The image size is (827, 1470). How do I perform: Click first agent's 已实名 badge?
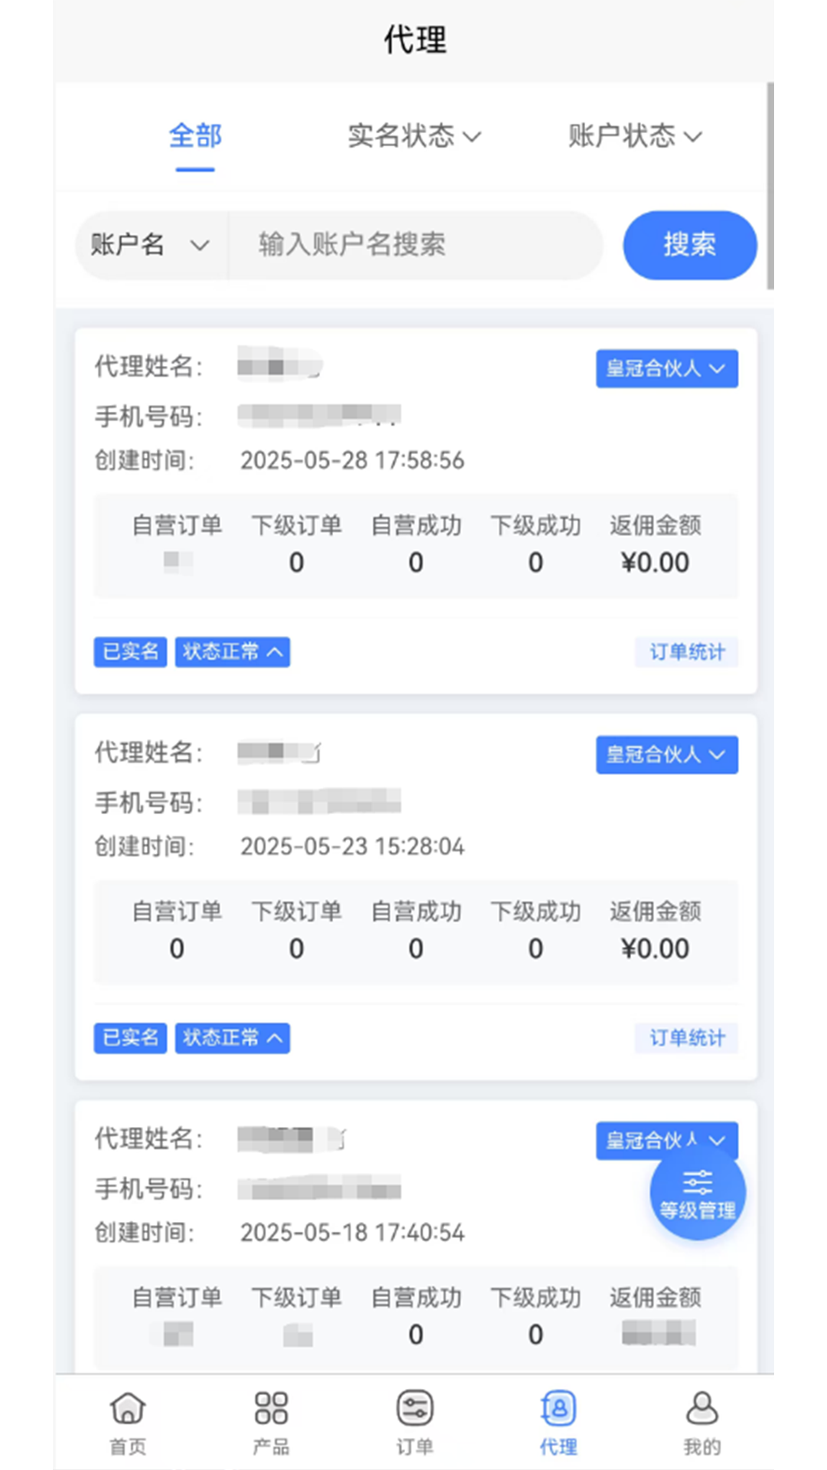pos(130,652)
